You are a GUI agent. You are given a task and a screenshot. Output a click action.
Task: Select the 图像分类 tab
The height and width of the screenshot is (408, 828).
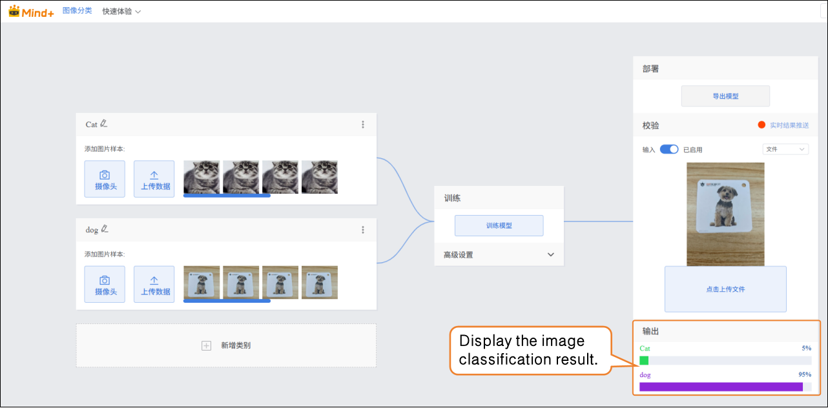click(78, 11)
